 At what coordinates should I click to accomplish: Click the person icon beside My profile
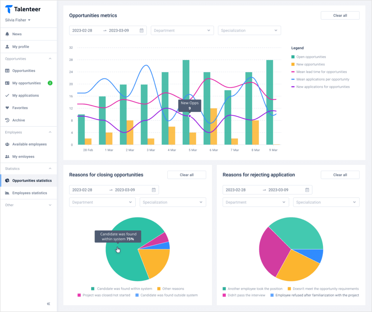click(7, 47)
